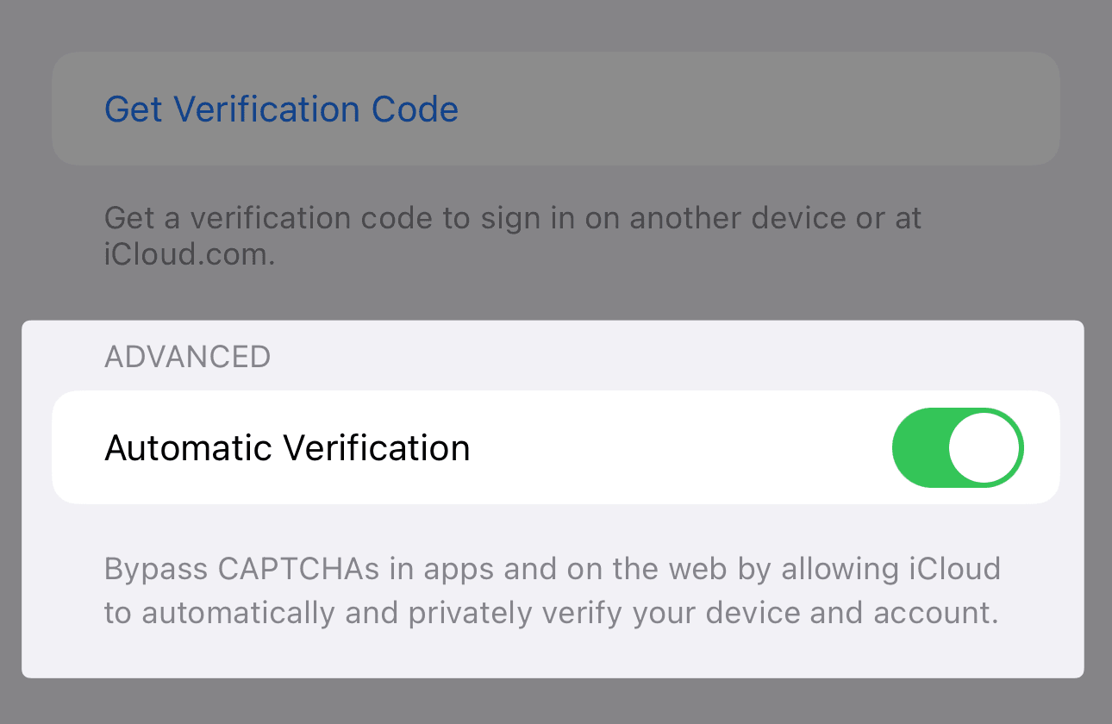Viewport: 1112px width, 724px height.
Task: Click the green track of the toggle
Action: pos(917,447)
